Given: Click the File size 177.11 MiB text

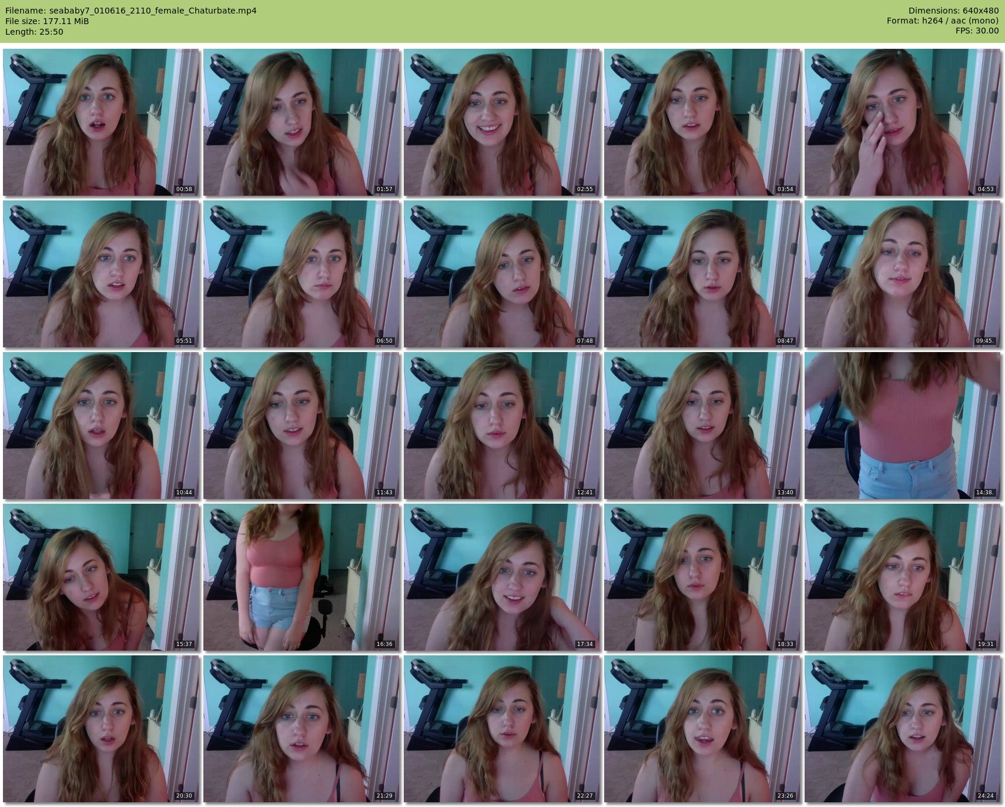Looking at the screenshot, I should pos(47,21).
